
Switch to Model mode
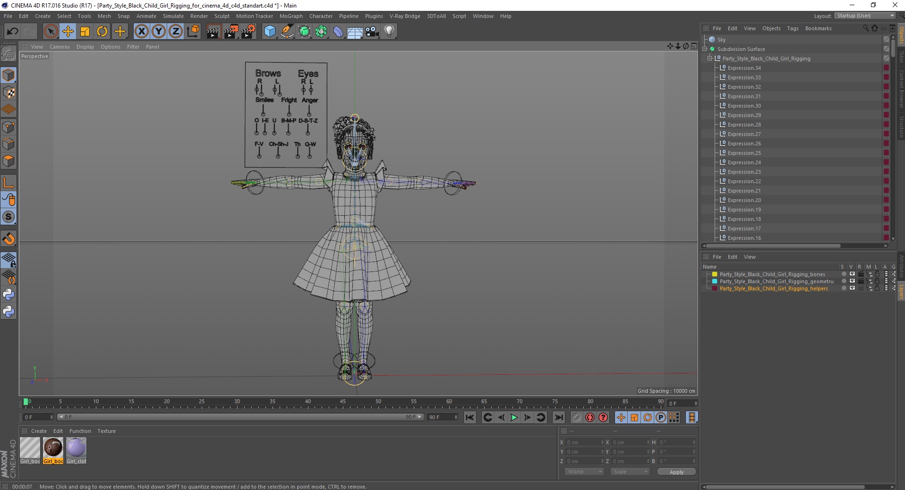point(9,76)
